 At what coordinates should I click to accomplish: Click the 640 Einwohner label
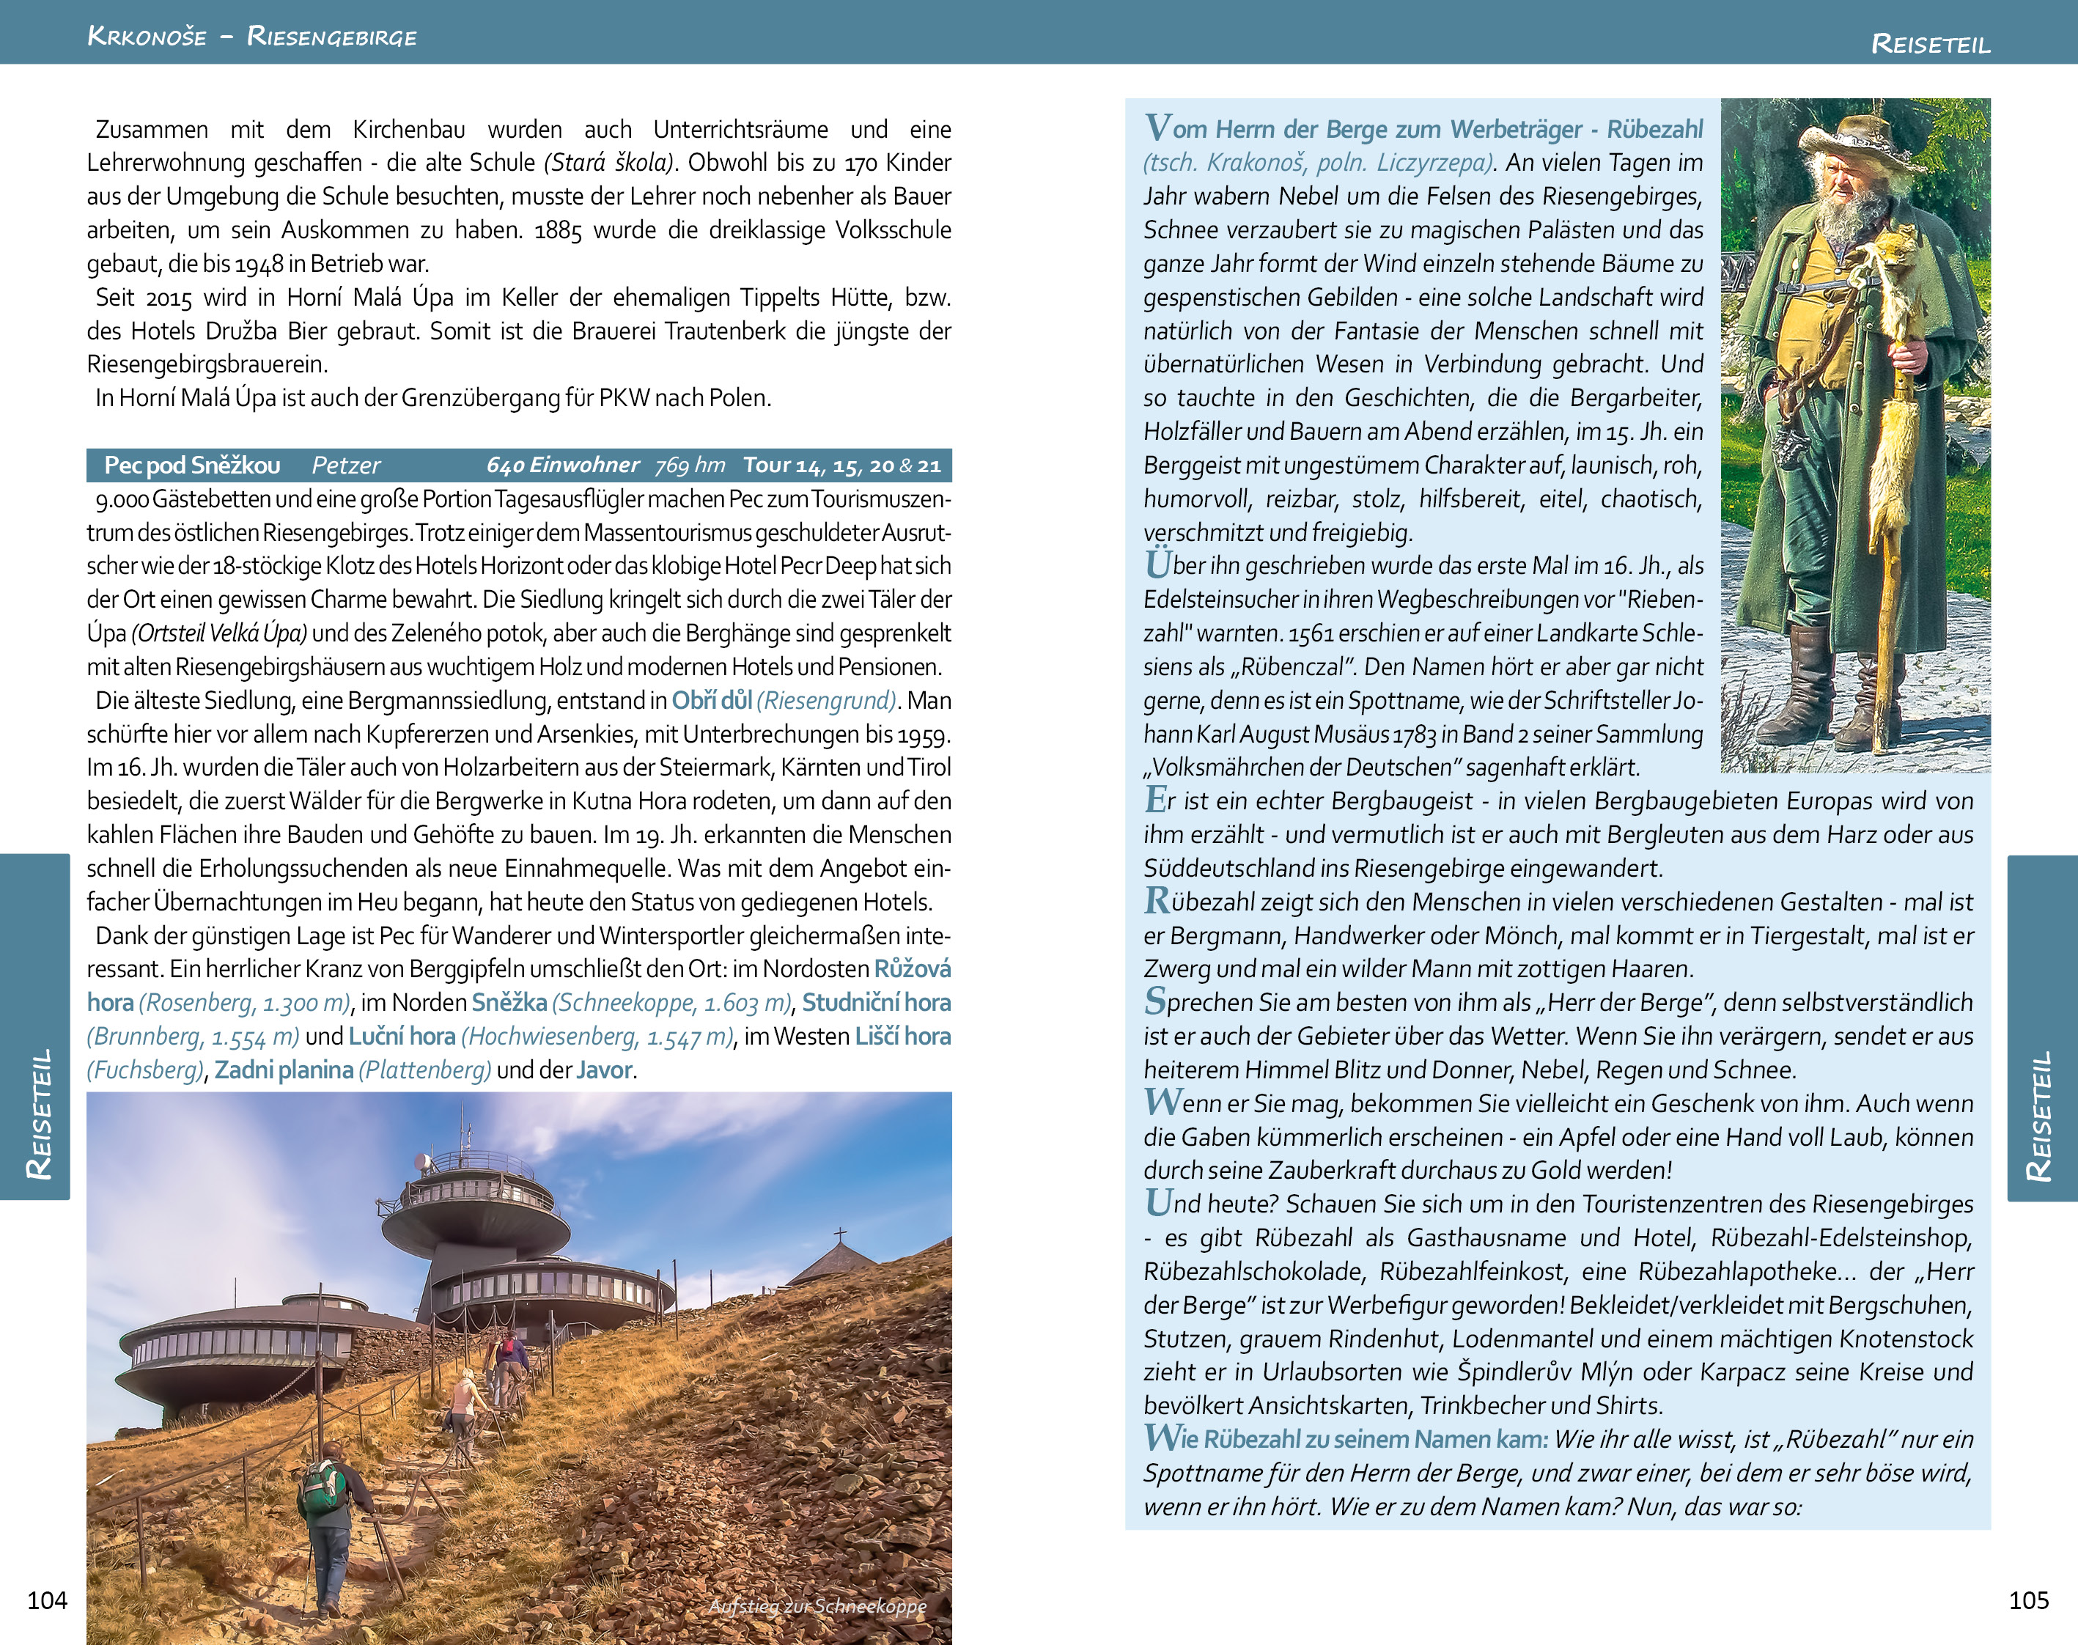click(x=562, y=465)
